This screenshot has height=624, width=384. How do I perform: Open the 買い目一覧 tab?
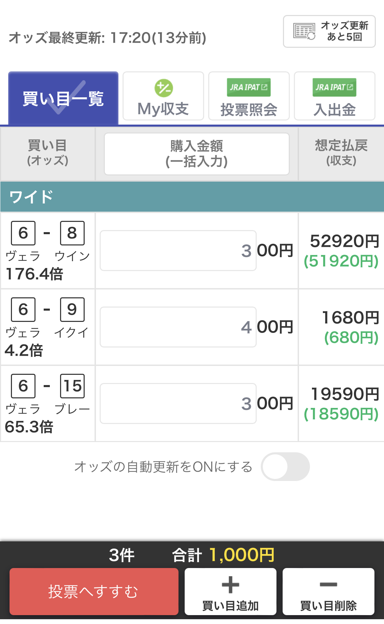click(63, 98)
